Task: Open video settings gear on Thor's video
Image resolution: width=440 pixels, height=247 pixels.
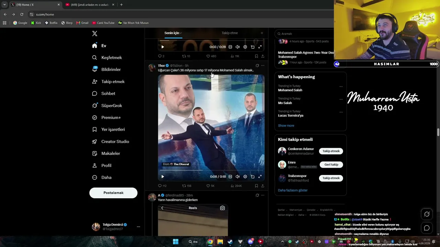Action: click(245, 177)
